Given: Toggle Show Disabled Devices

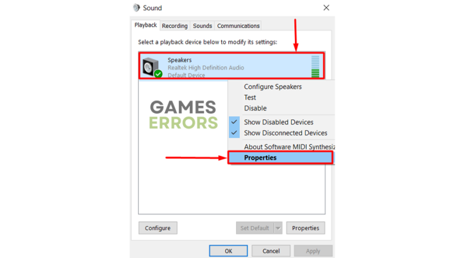Looking at the screenshot, I should (x=279, y=122).
